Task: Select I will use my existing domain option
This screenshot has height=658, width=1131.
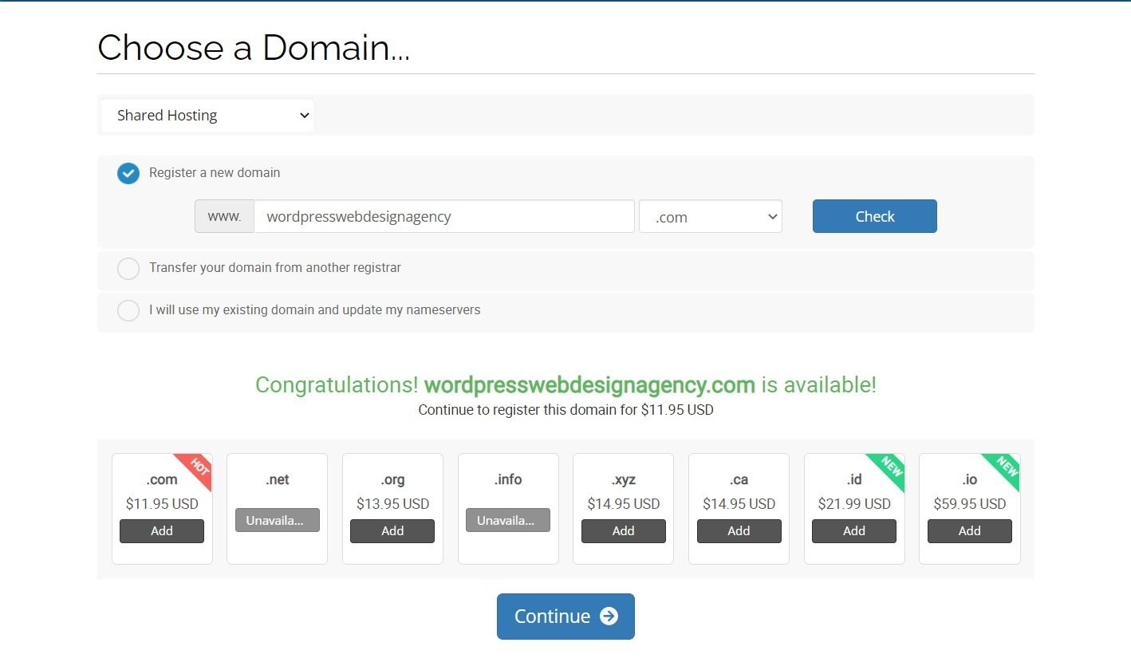Action: coord(128,310)
